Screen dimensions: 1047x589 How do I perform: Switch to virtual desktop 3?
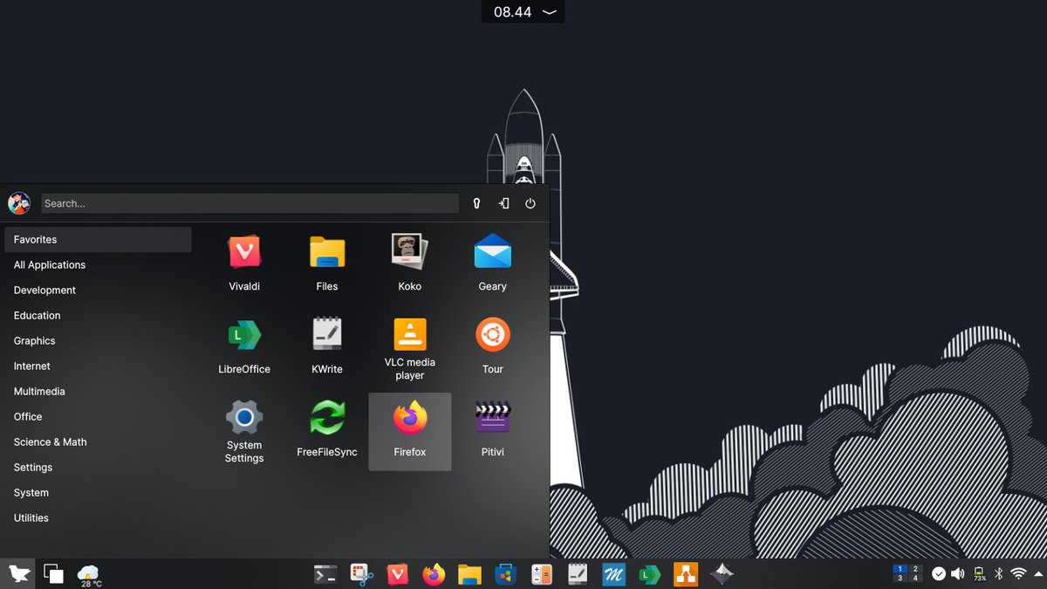pos(900,578)
